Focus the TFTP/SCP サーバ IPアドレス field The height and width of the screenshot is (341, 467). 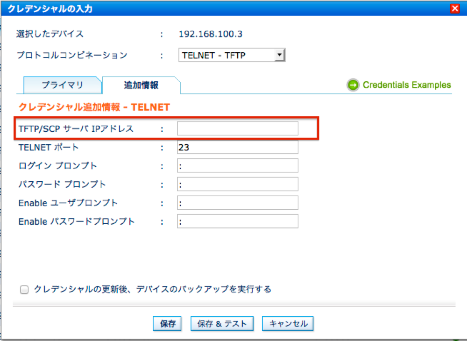click(237, 128)
